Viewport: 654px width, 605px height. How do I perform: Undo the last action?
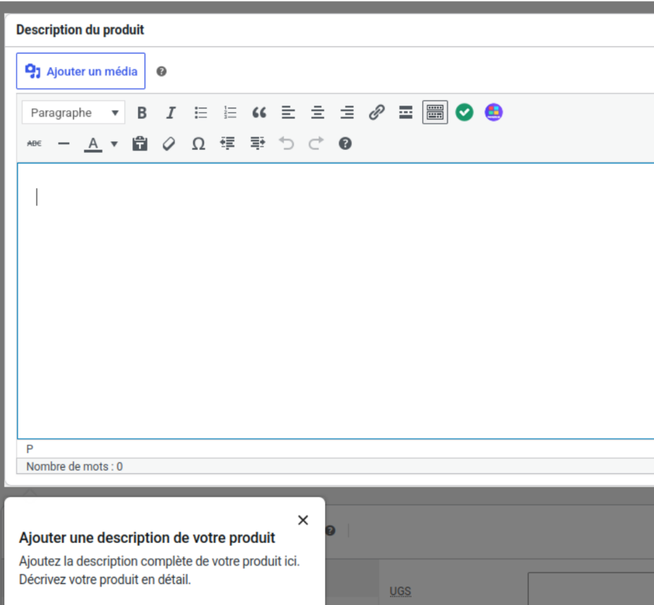click(287, 144)
